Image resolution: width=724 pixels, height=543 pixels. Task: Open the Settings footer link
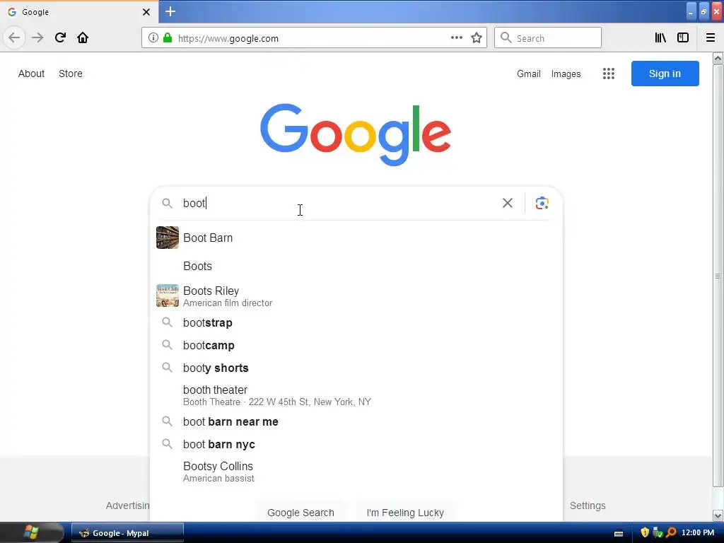[588, 506]
